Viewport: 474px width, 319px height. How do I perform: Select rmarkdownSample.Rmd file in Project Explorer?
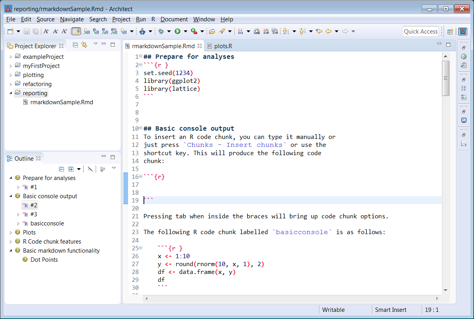pyautogui.click(x=62, y=102)
